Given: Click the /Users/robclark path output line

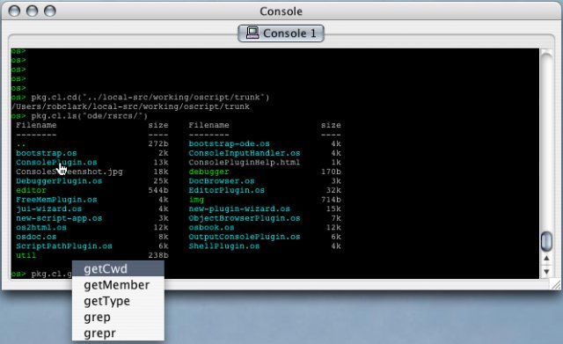Looking at the screenshot, I should coord(130,106).
